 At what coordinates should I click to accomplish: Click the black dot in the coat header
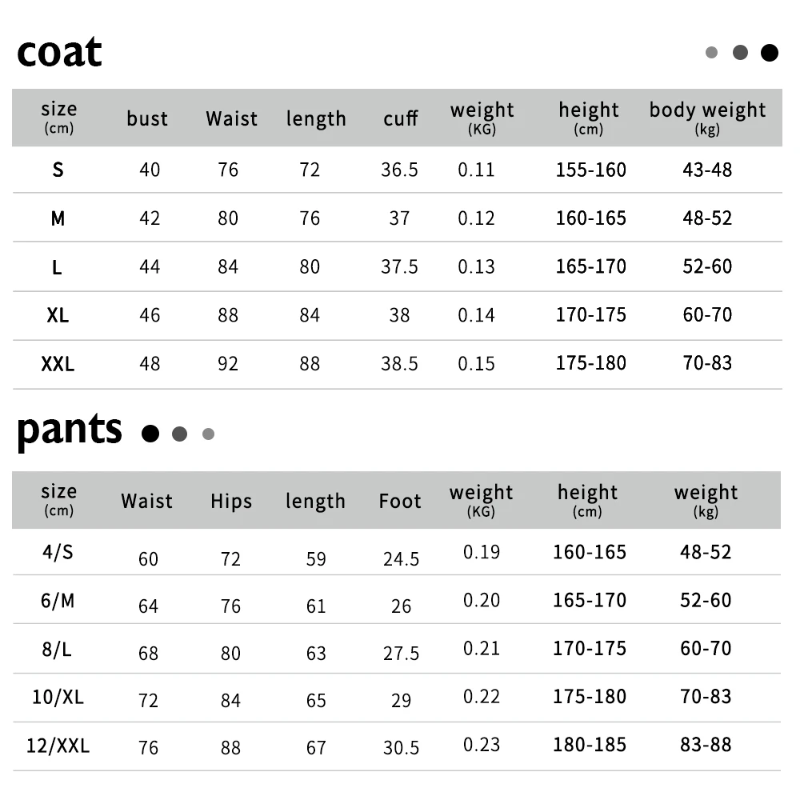click(x=770, y=53)
